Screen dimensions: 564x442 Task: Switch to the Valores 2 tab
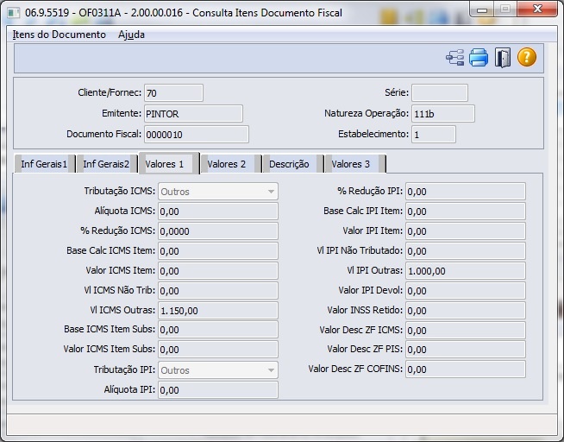coord(230,164)
